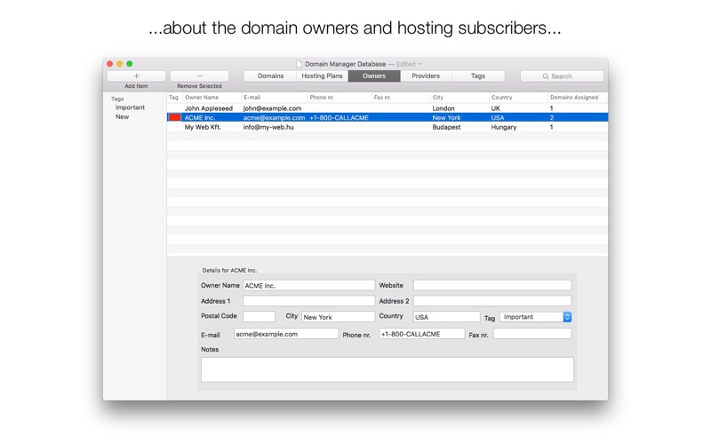Click into the Notes text area
The image size is (711, 444).
tap(387, 369)
